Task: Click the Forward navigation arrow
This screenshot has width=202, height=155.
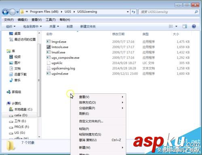Action: [13, 12]
